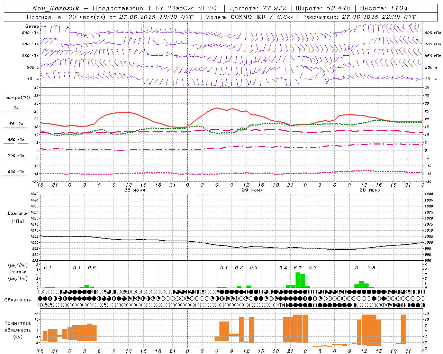Click the 0.8 precipitation total value
The height and width of the screenshot is (354, 443).
371,268
